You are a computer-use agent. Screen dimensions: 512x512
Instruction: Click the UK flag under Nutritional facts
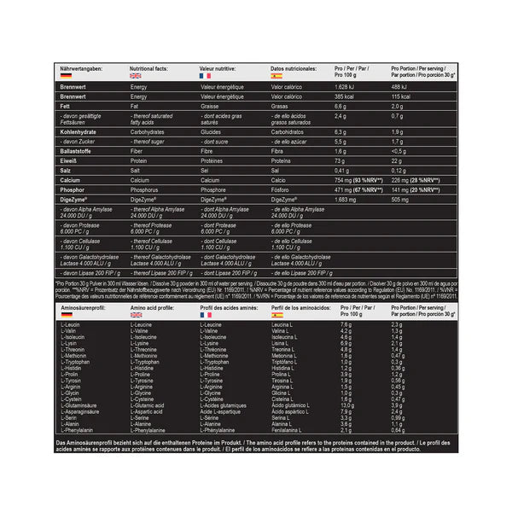click(x=135, y=76)
